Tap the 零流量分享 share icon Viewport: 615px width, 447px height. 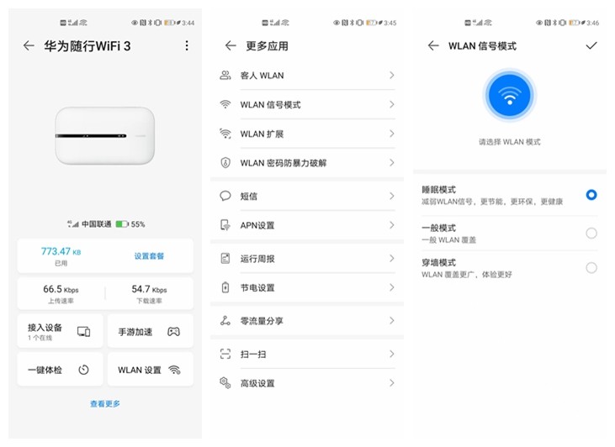tap(225, 320)
